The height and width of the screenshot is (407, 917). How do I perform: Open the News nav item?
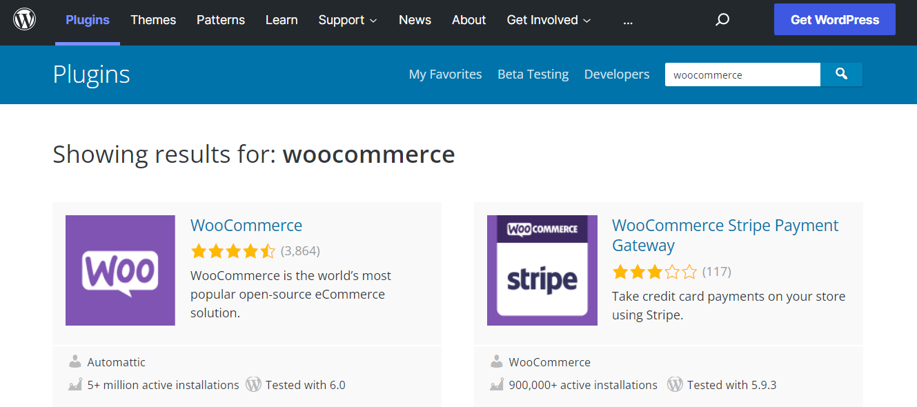point(415,20)
